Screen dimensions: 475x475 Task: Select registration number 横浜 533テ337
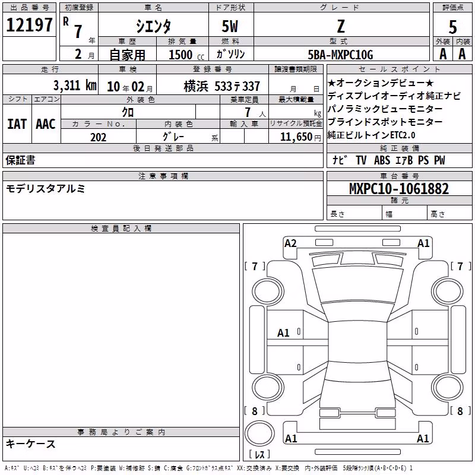[x=221, y=86]
